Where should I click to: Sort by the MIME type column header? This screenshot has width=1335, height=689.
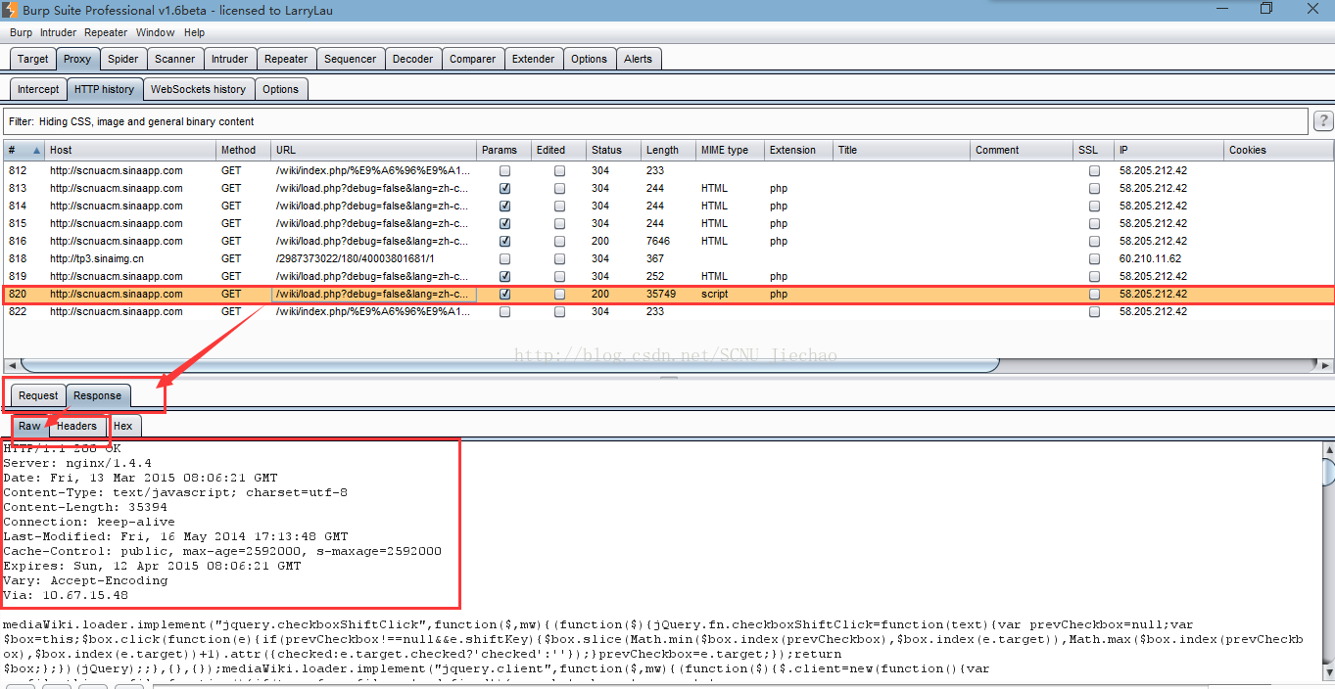click(x=731, y=150)
